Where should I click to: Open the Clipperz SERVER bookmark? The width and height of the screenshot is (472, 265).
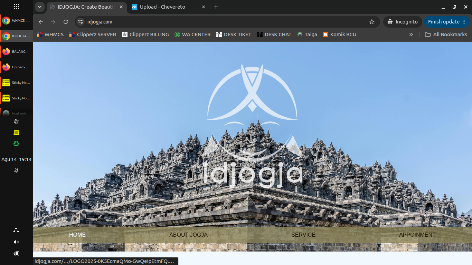click(x=93, y=35)
